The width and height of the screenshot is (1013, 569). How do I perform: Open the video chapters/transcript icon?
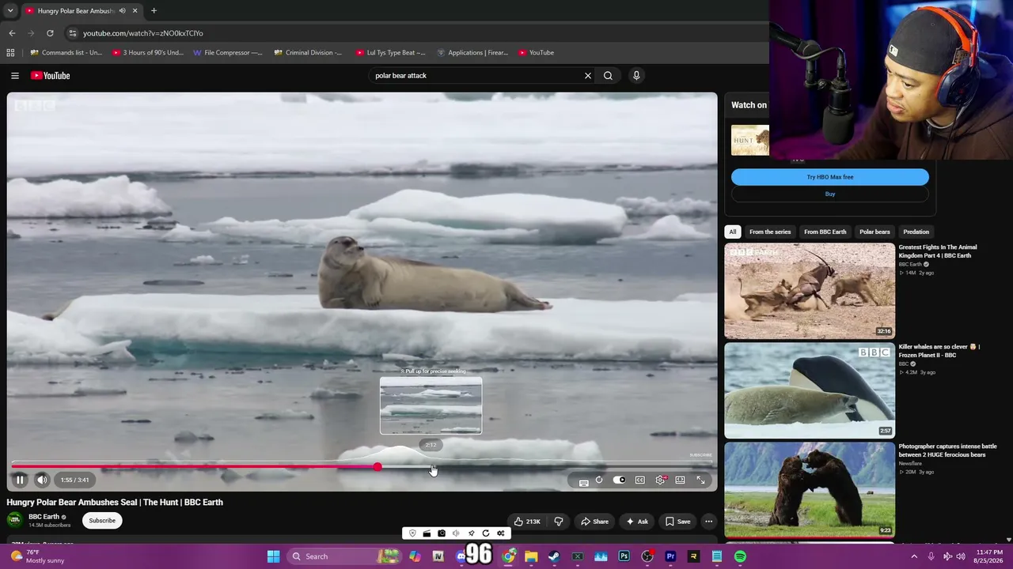(583, 483)
